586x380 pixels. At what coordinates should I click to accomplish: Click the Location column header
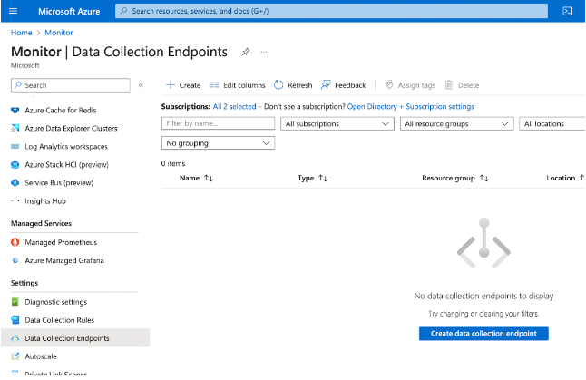point(561,179)
